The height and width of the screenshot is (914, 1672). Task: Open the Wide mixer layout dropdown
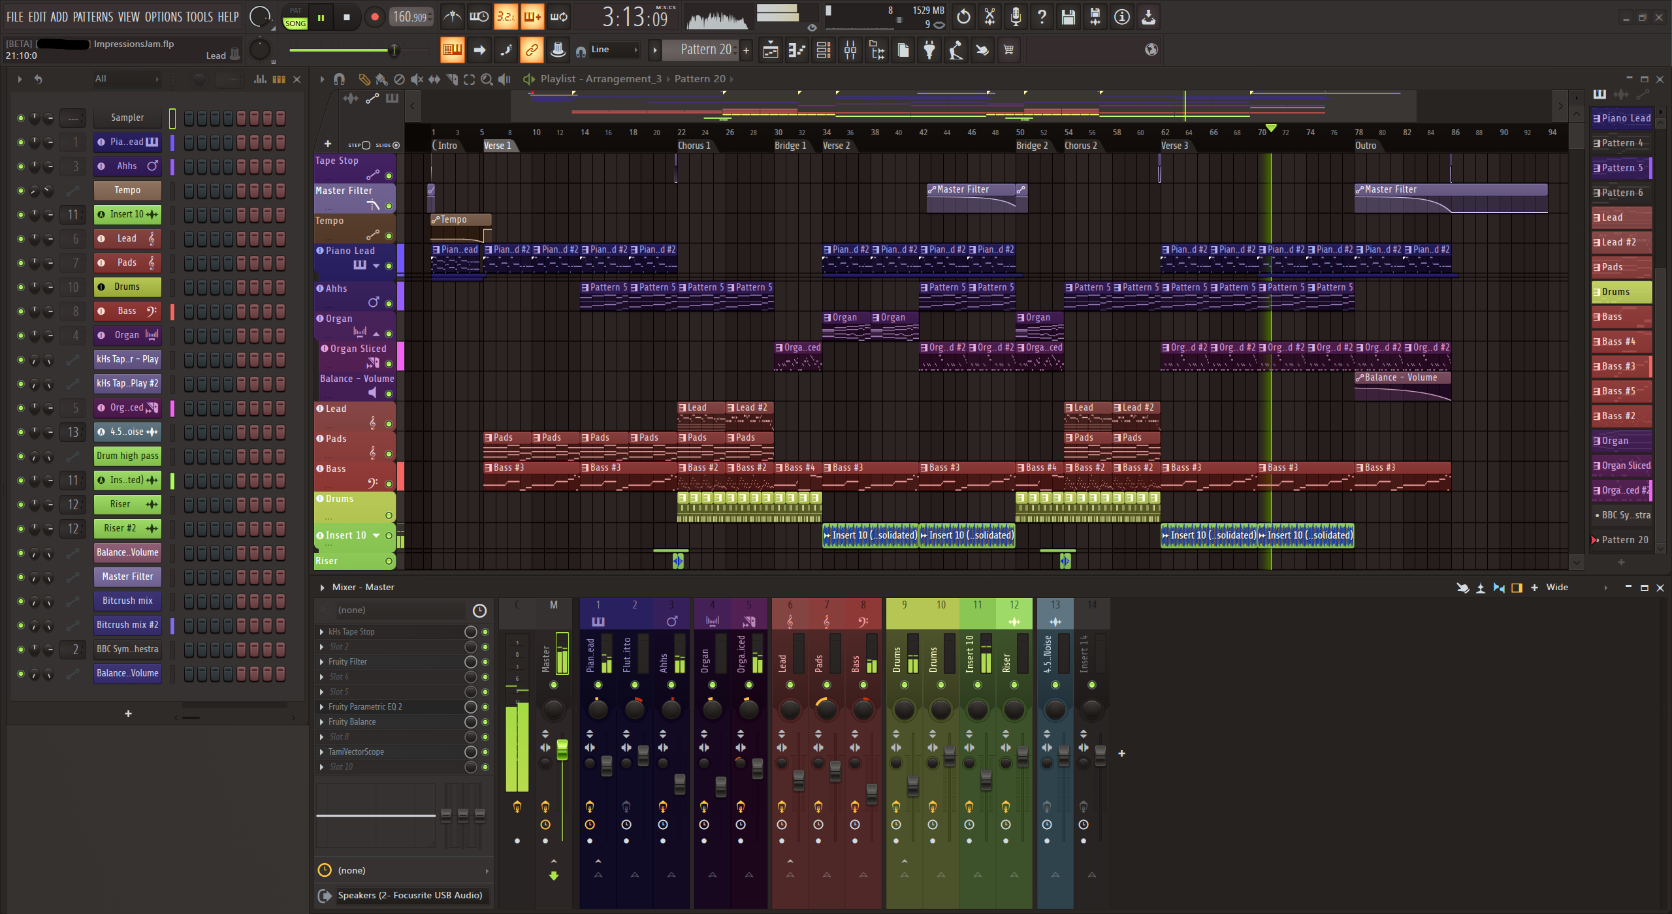click(1575, 588)
